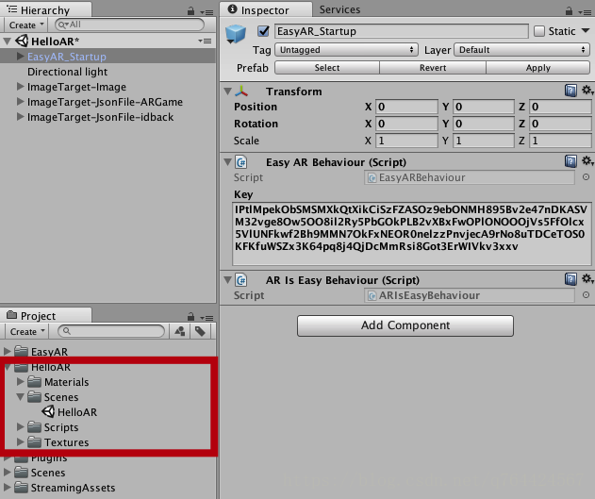Switch to the Services tab
This screenshot has height=499, width=595.
[x=339, y=9]
